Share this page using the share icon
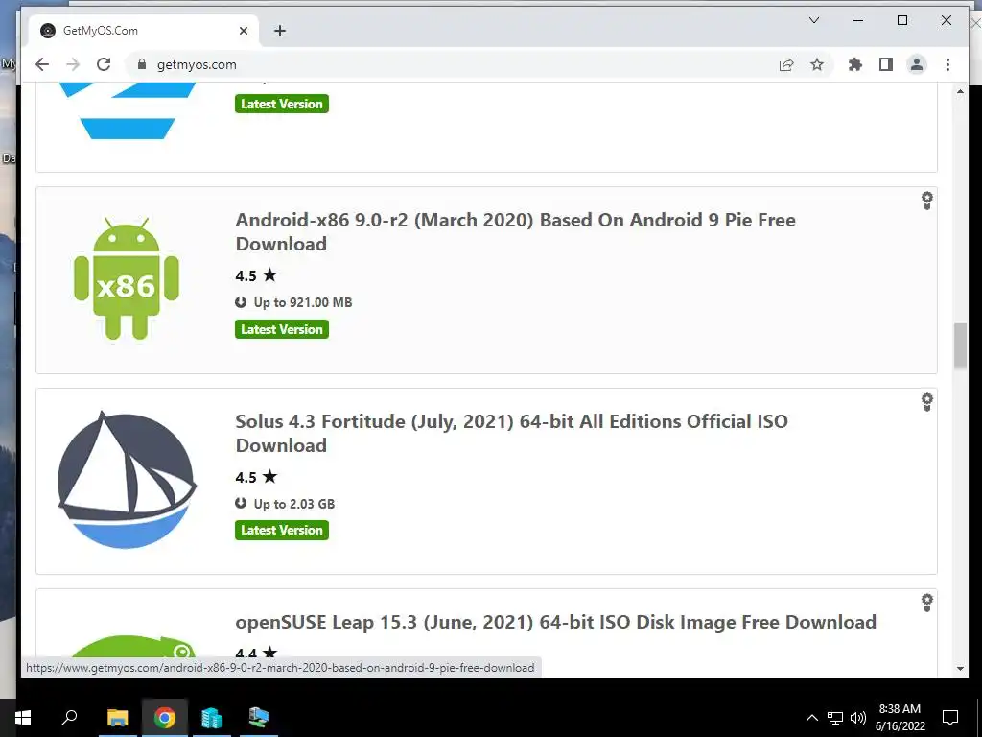Viewport: 982px width, 737px height. click(786, 64)
